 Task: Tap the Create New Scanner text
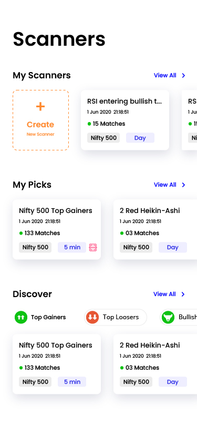point(40,128)
